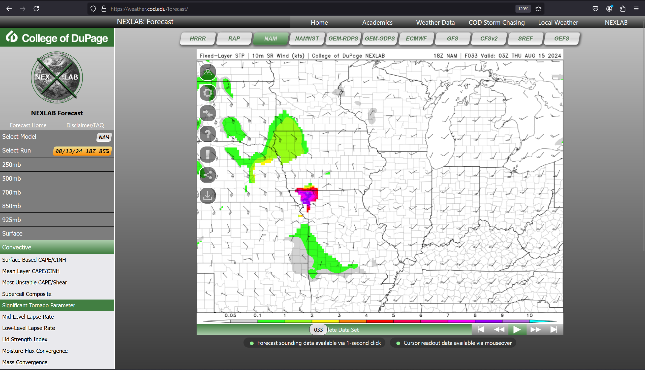Click the exclamation alert icon on map

click(x=208, y=155)
